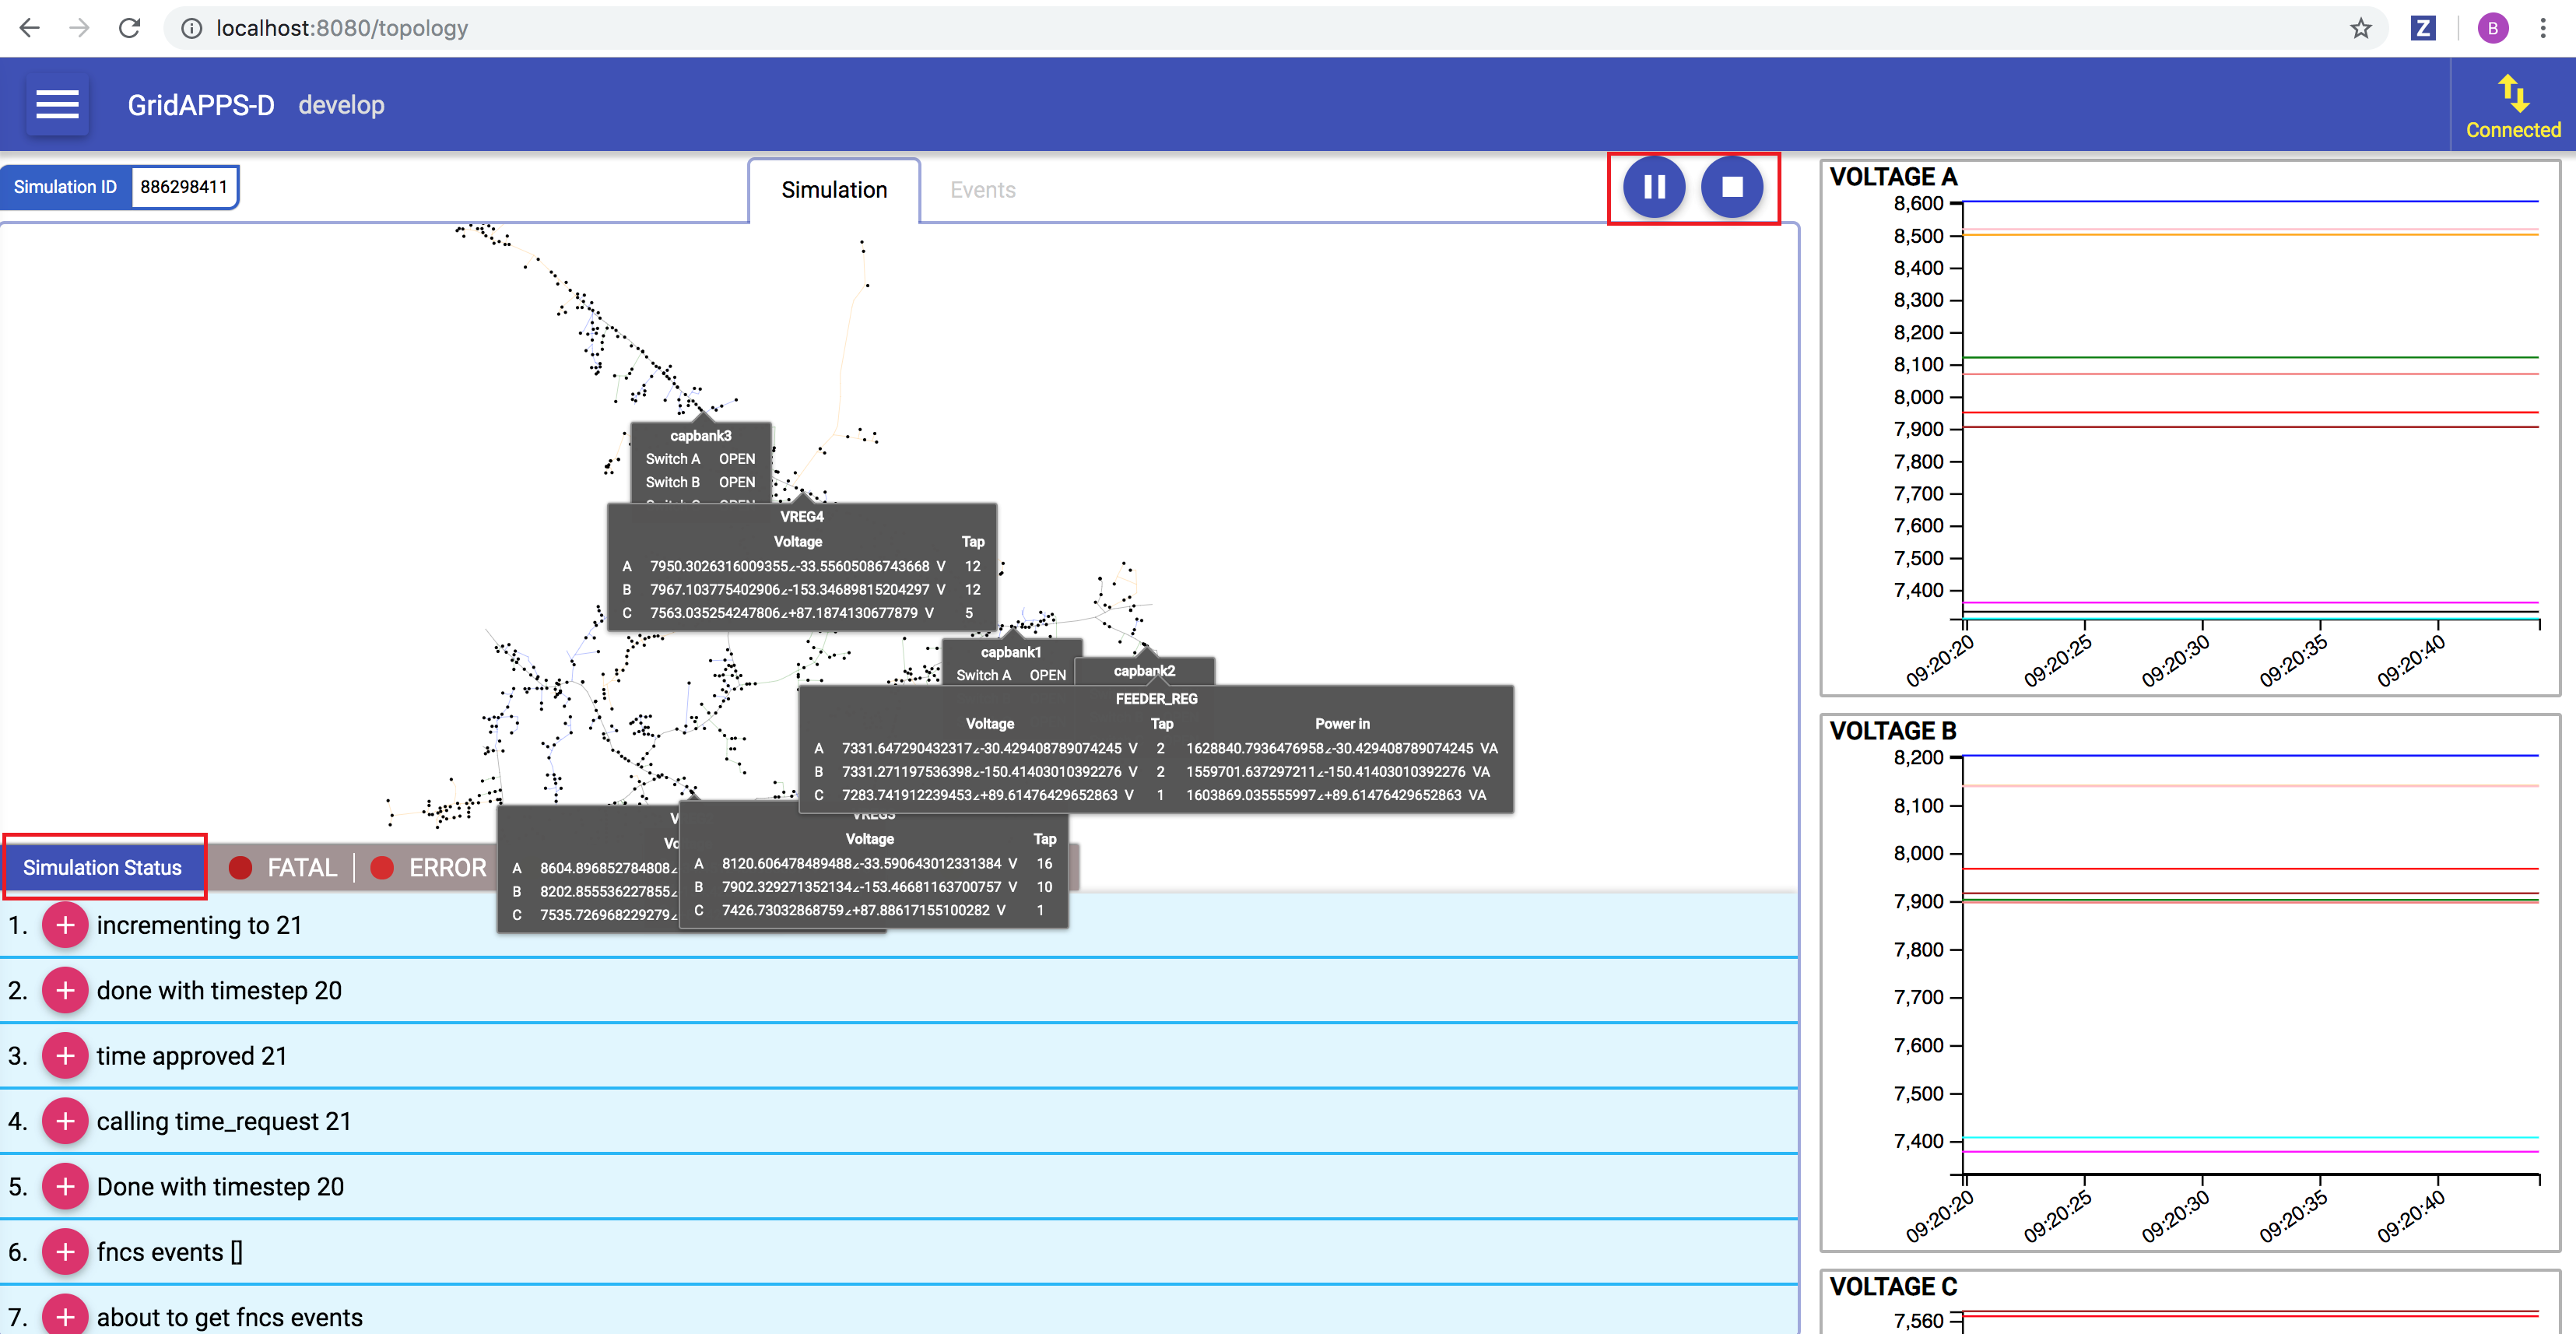
Task: Click VREG4 phase A voltage value
Action: coord(798,566)
